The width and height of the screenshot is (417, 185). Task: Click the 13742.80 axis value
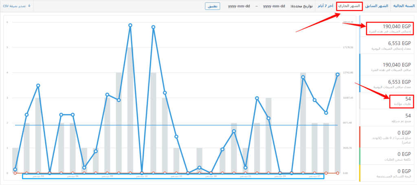(x=348, y=72)
